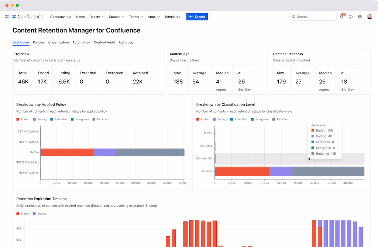Open the notifications bell

pos(341,17)
